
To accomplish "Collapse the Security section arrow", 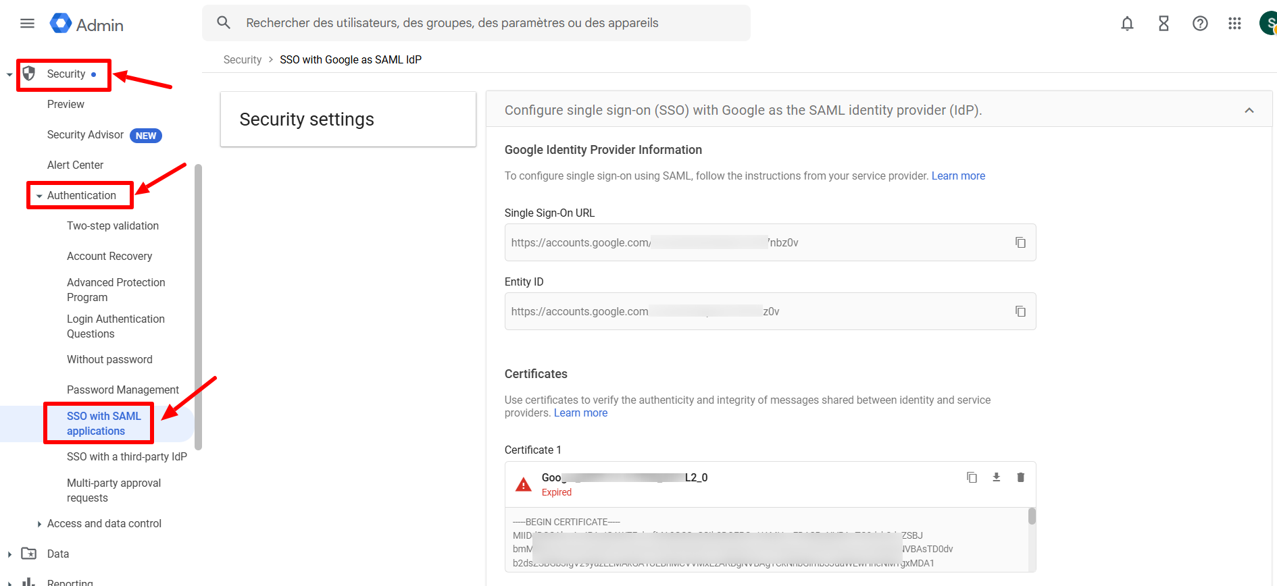I will pyautogui.click(x=9, y=74).
